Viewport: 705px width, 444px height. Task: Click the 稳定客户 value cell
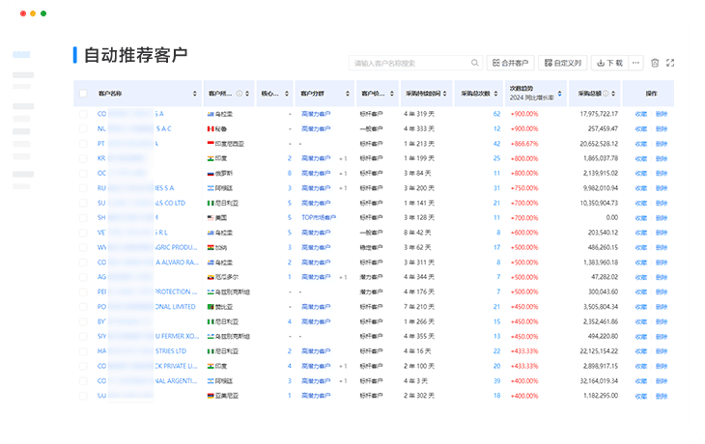(371, 248)
